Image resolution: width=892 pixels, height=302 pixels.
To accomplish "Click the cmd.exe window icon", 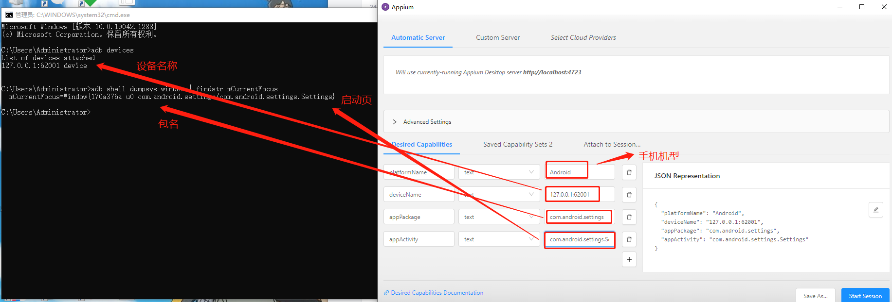I will [9, 15].
